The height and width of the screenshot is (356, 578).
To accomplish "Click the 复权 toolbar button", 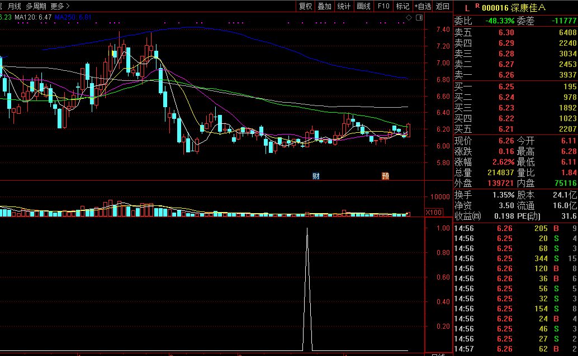I will (x=306, y=6).
